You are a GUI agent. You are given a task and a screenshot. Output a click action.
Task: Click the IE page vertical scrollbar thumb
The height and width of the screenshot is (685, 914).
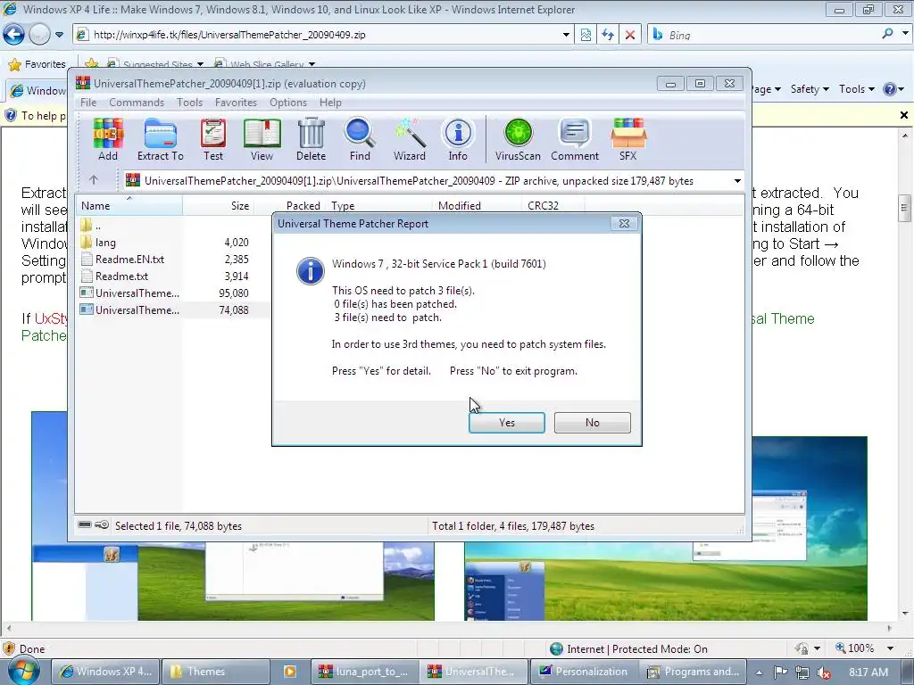[x=904, y=208]
